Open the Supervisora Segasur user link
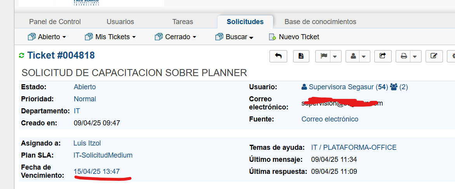 click(342, 87)
